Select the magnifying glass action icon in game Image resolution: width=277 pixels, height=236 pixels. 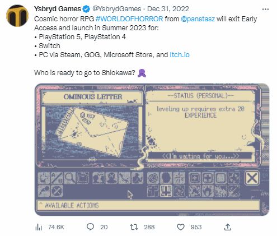[x=70, y=178]
